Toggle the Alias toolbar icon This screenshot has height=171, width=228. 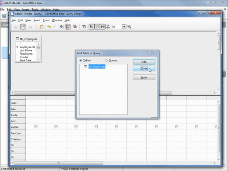click(103, 27)
